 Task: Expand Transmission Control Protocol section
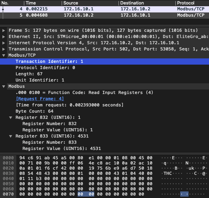tap(4, 49)
